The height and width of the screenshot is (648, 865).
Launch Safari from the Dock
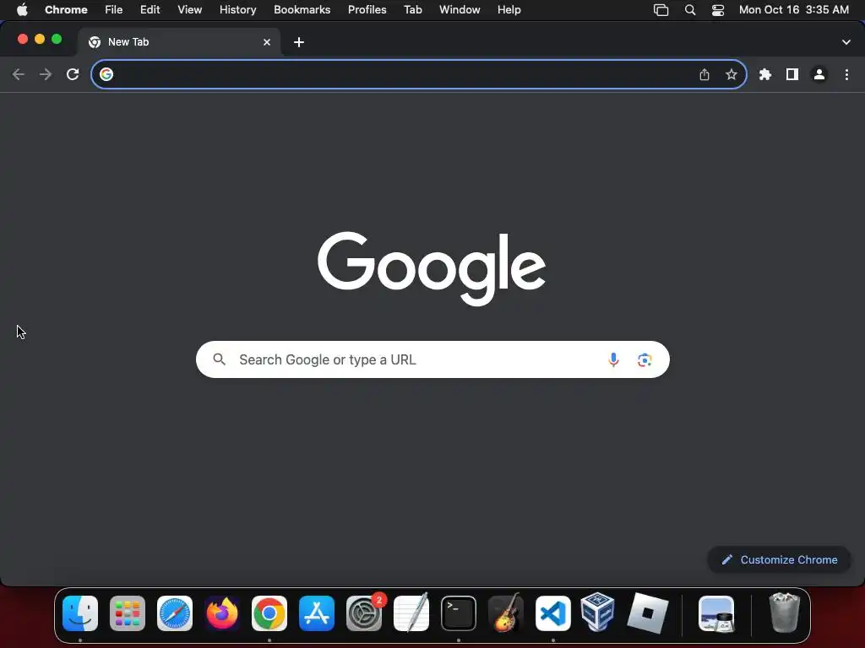tap(175, 613)
